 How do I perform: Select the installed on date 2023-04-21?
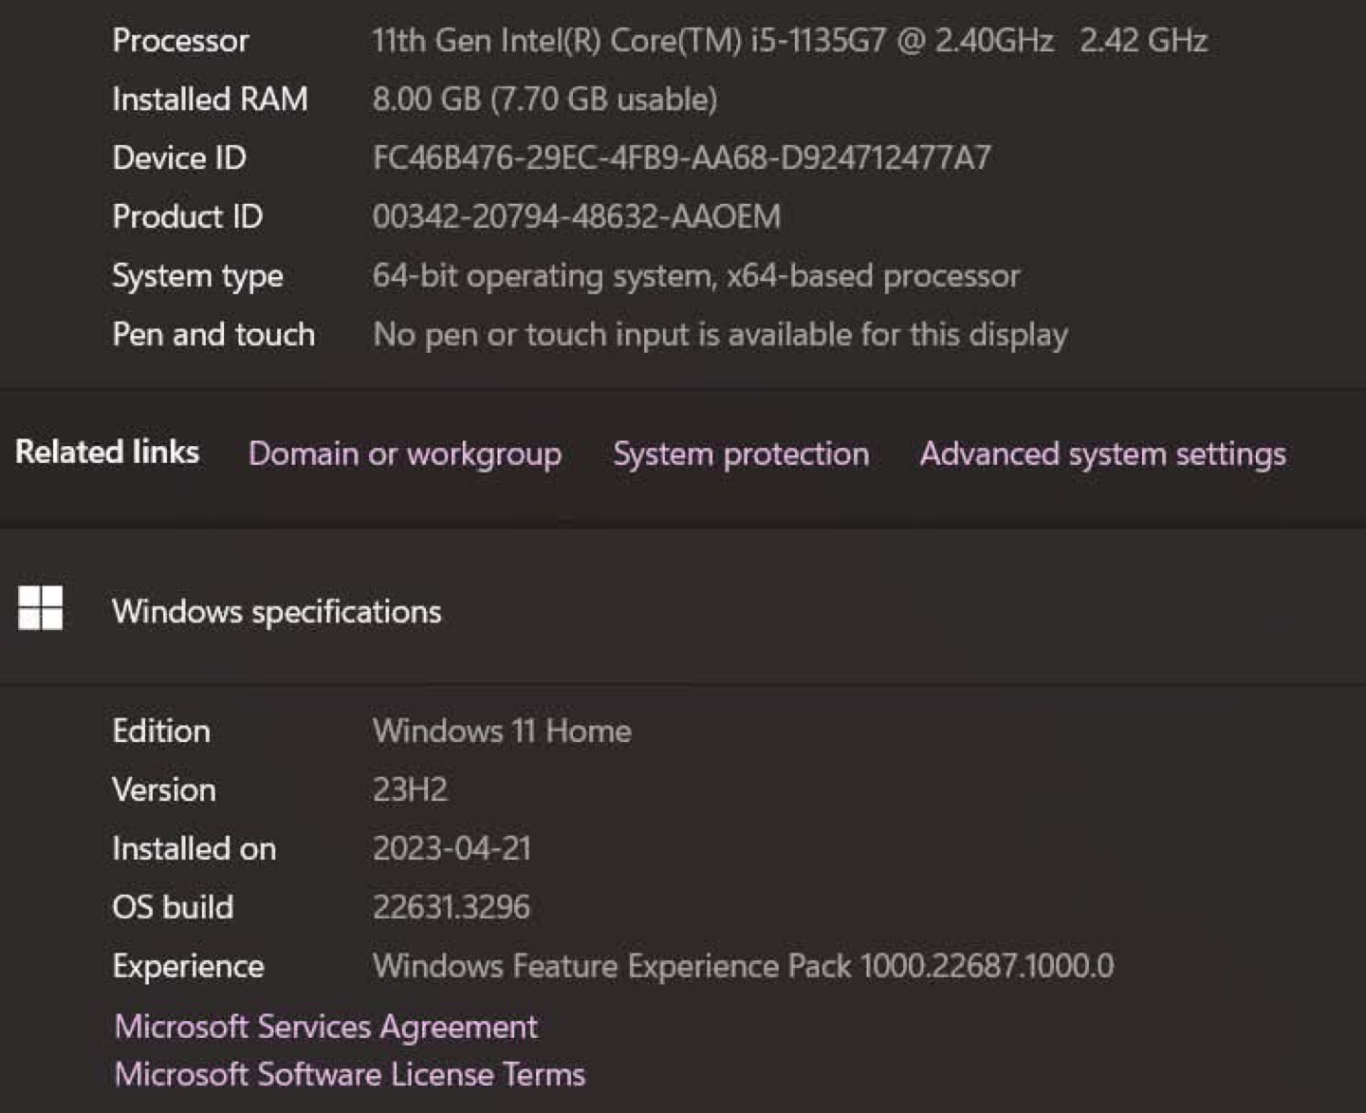pyautogui.click(x=452, y=848)
